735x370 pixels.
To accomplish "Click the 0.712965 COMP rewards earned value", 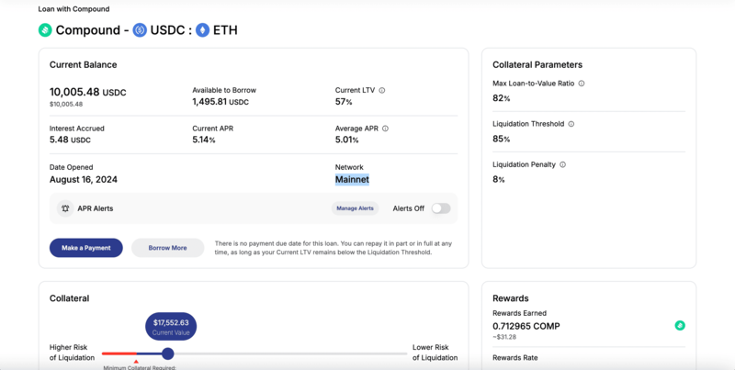I will [x=526, y=327].
